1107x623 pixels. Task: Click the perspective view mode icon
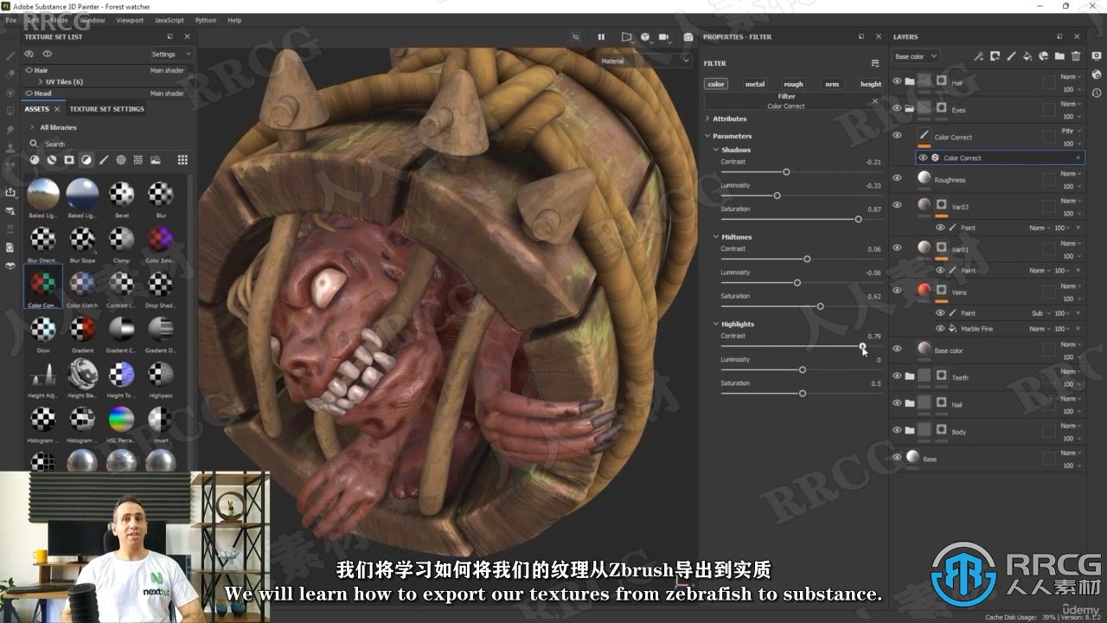click(626, 37)
